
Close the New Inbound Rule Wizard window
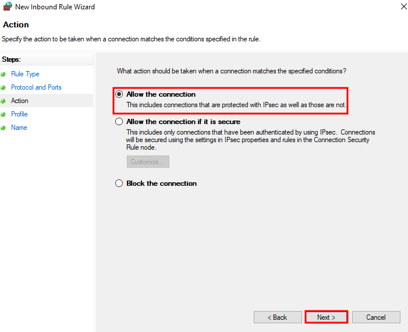click(403, 6)
